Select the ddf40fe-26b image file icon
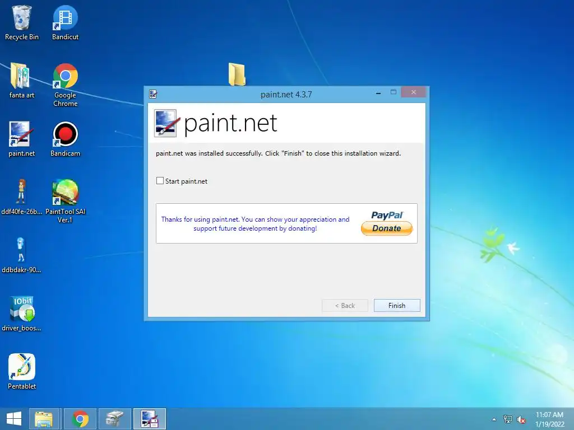 [22, 198]
